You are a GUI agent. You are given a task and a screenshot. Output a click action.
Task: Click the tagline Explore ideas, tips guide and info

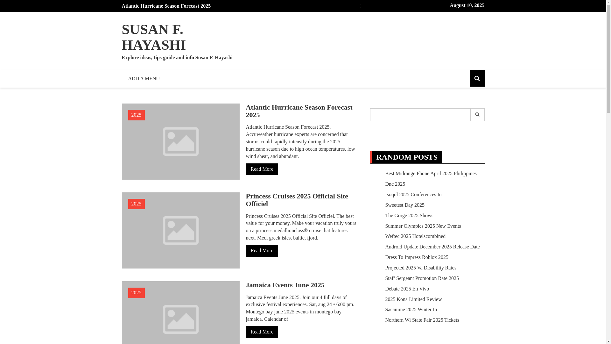[x=177, y=58]
